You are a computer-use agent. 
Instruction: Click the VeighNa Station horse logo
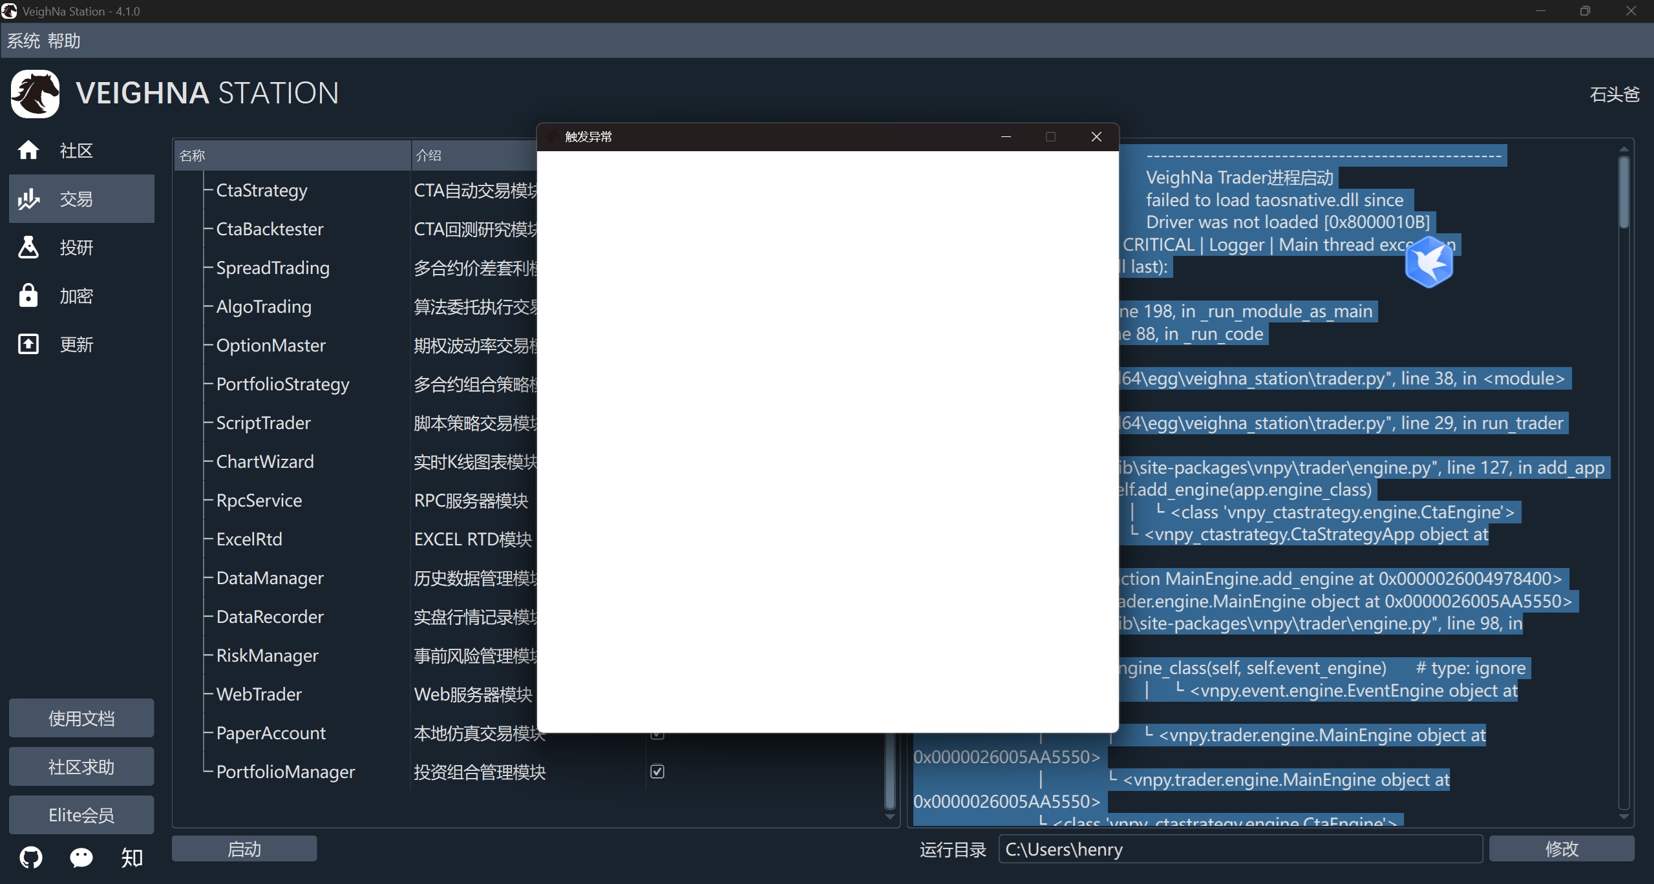pyautogui.click(x=35, y=94)
